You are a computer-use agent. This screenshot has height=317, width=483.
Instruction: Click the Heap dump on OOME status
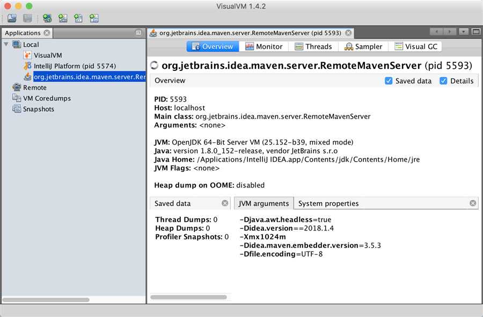pyautogui.click(x=209, y=185)
